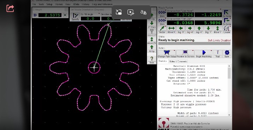Image resolution: width=253 pixels, height=130 pixels.
Task: Go home to User Home position
Action: click(x=227, y=13)
